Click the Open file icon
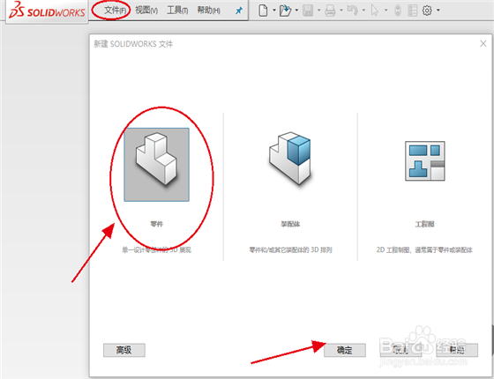The width and height of the screenshot is (494, 379). coord(286,11)
